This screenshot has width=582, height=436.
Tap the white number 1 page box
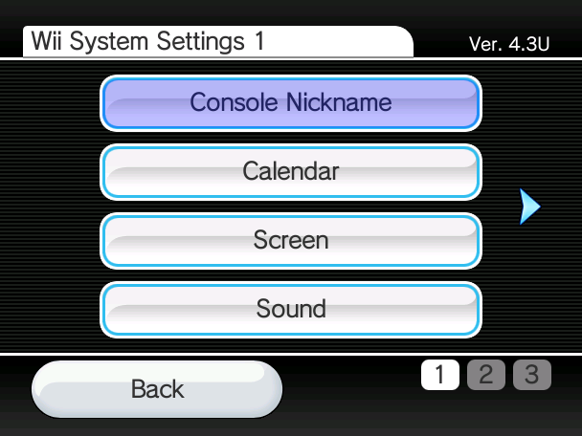point(439,375)
